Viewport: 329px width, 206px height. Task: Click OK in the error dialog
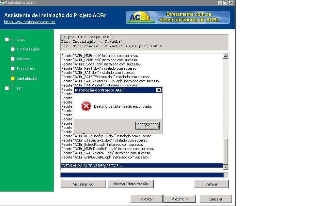(x=147, y=126)
